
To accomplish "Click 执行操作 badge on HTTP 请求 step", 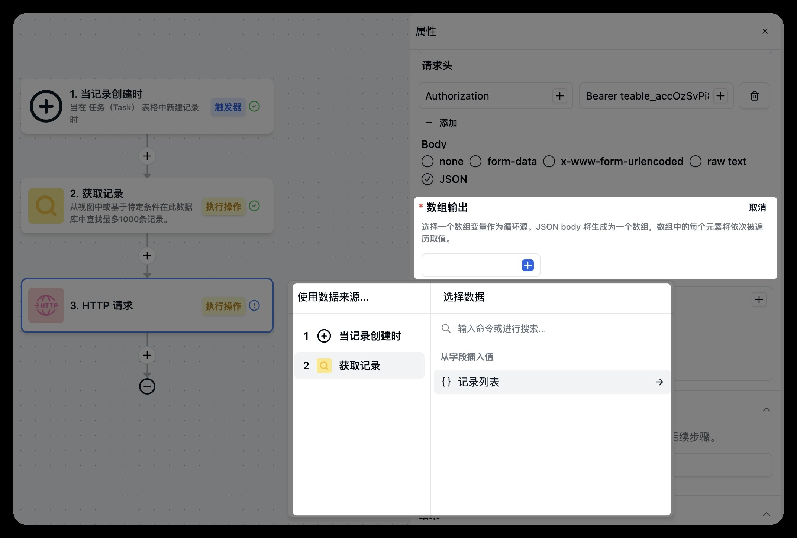I will click(224, 306).
